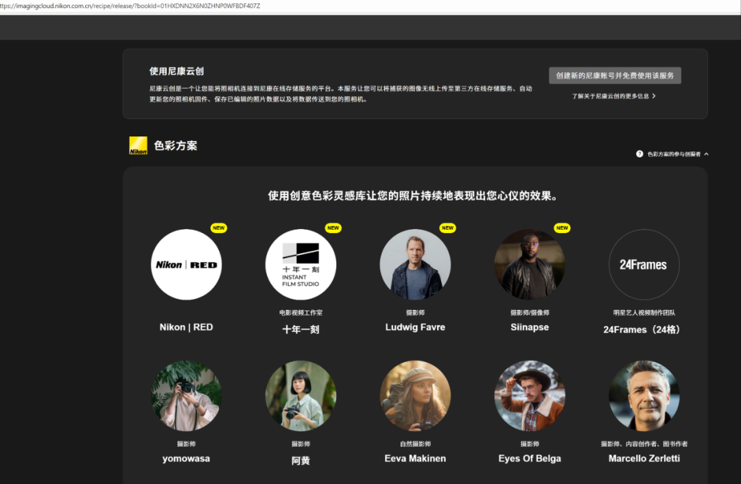Screen dimensions: 741x484
Task: Click the 阿黄 name text
Action: tap(301, 461)
